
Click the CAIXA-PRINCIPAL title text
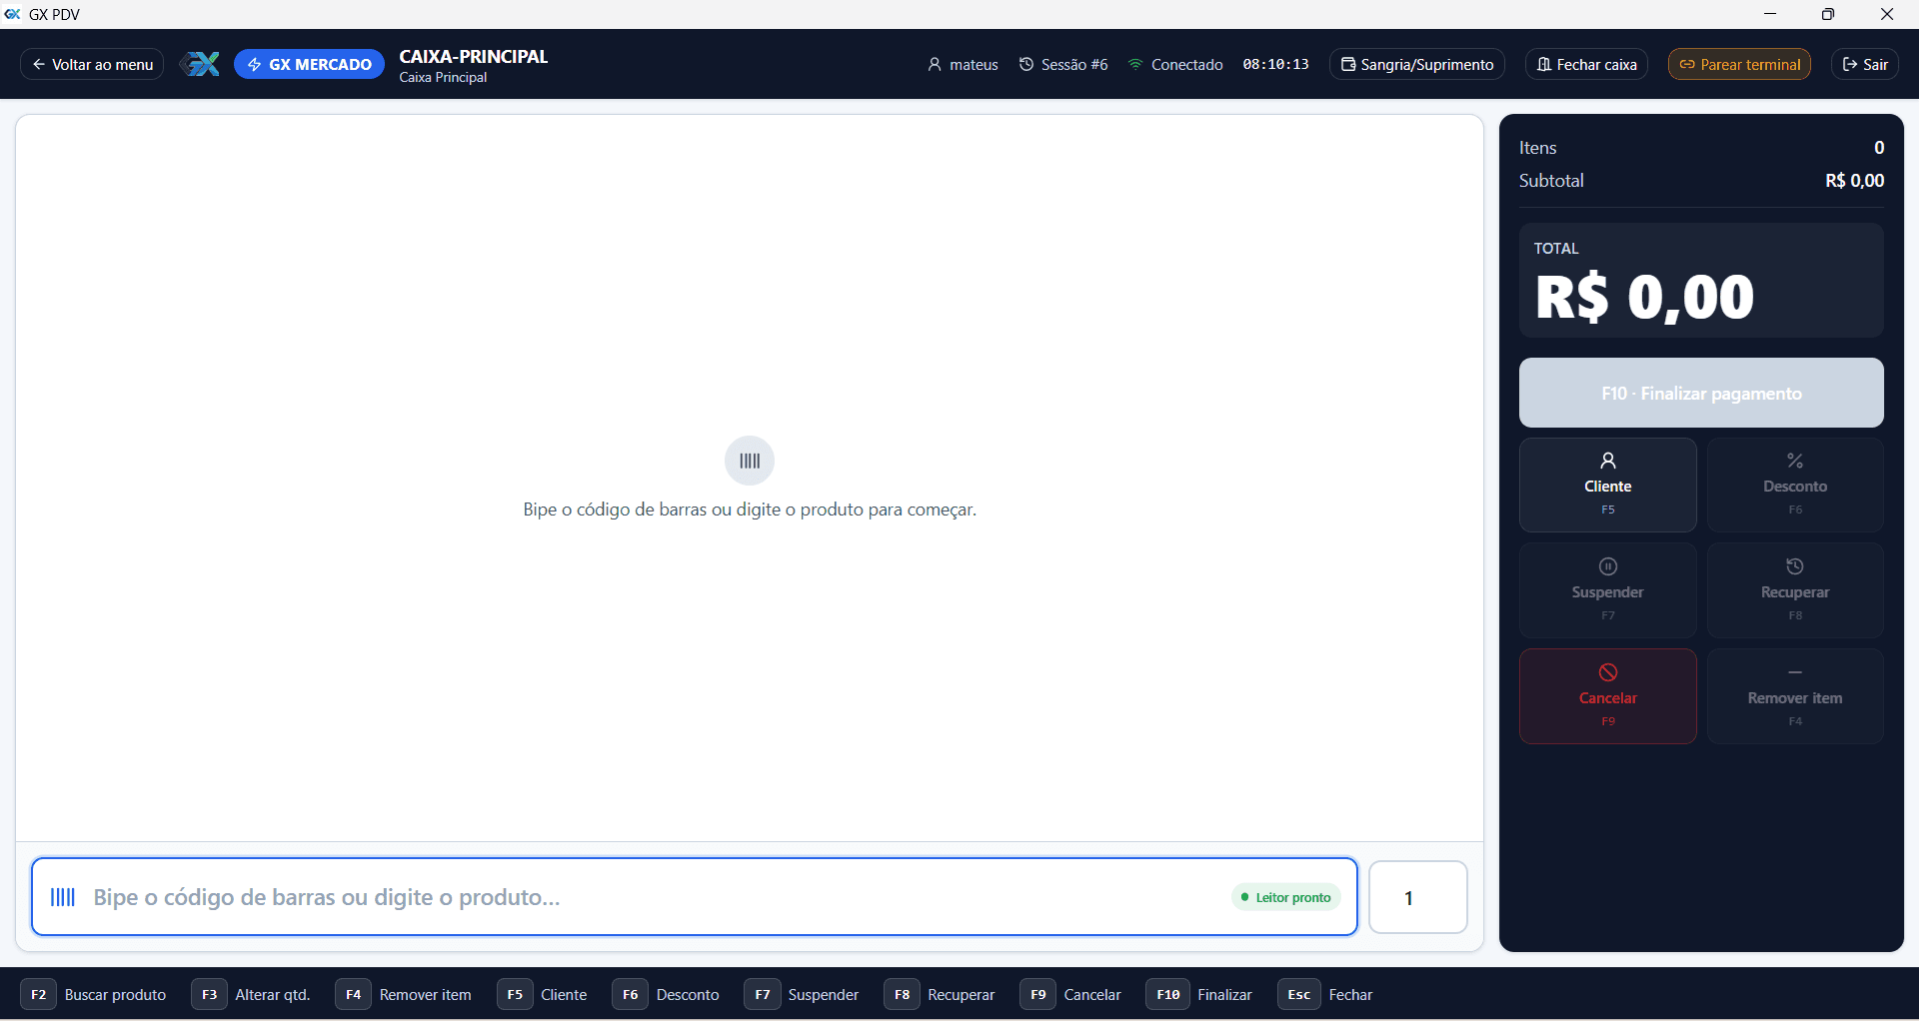pyautogui.click(x=474, y=57)
